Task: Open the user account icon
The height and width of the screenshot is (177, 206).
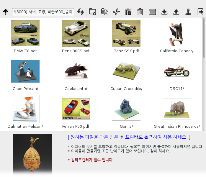Action: [x=188, y=12]
